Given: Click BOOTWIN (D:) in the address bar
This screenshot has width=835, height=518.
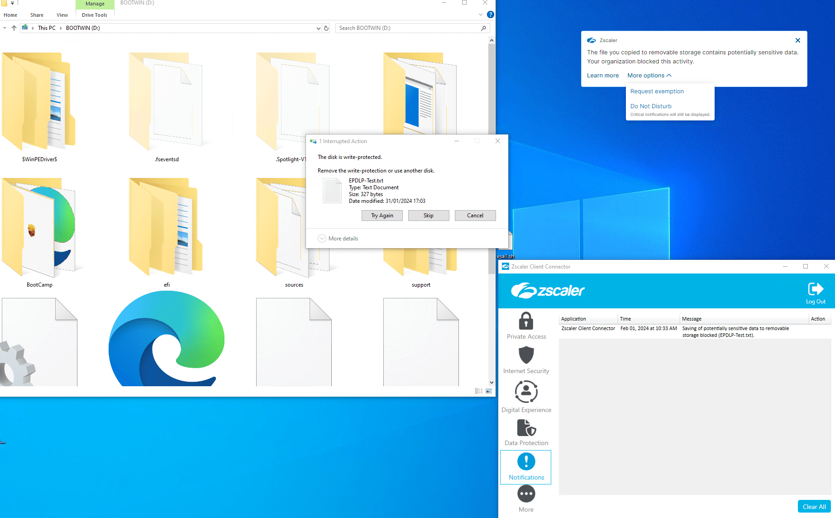Looking at the screenshot, I should point(83,28).
